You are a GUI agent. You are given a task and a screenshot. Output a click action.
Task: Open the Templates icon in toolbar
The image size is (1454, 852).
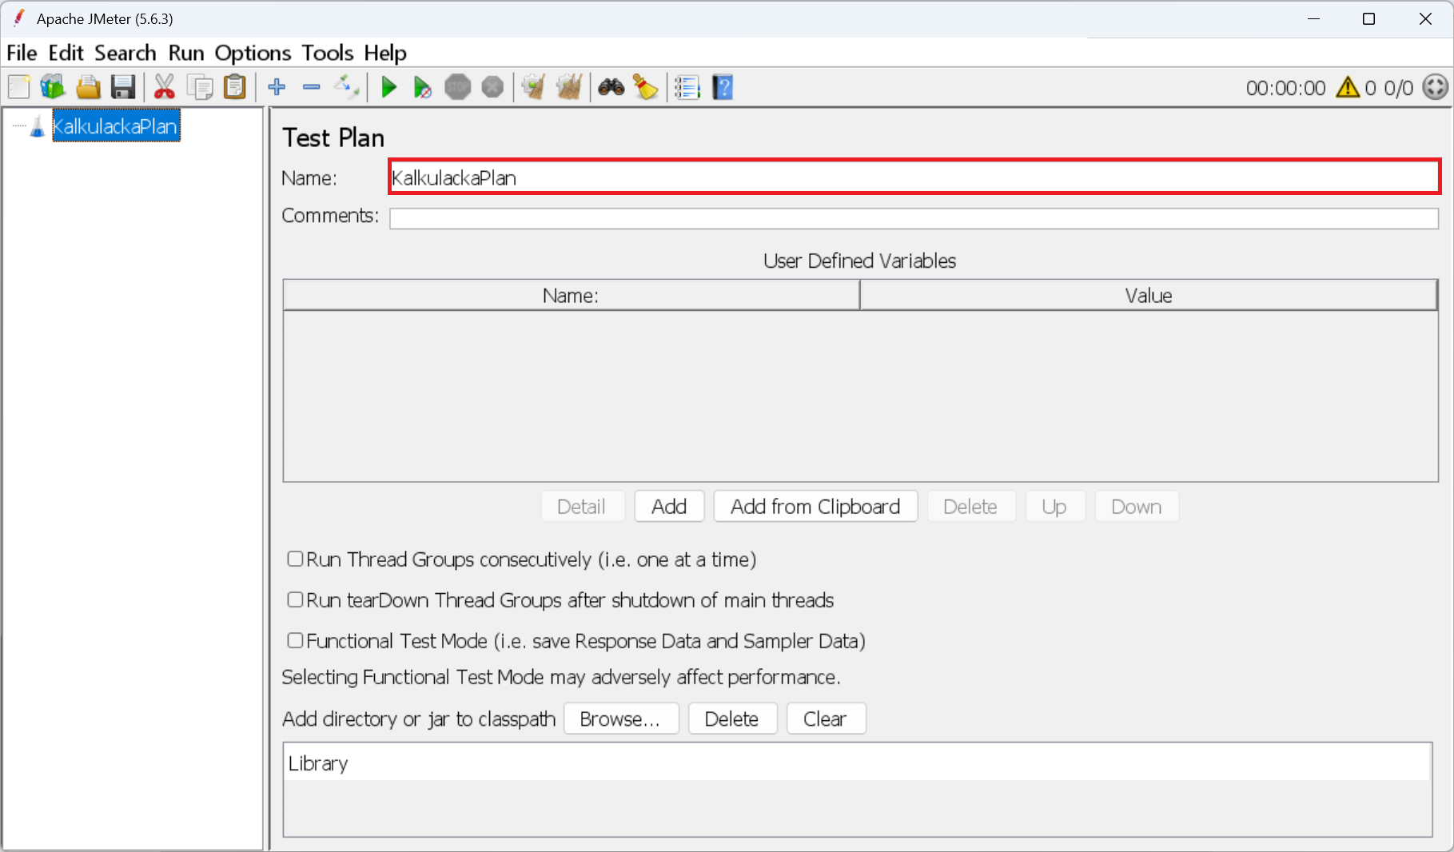coord(53,87)
